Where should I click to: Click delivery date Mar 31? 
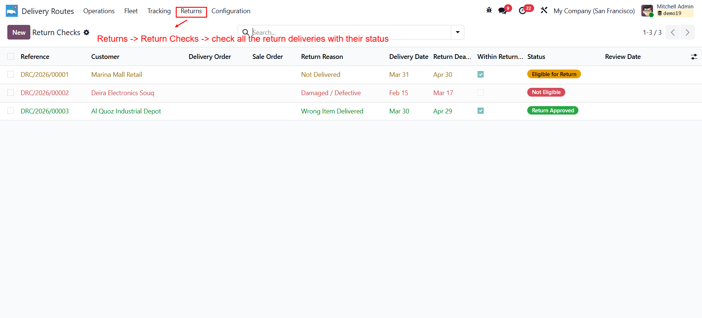click(x=399, y=75)
